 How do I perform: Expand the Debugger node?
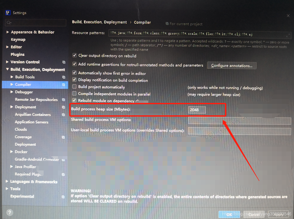click(x=12, y=92)
